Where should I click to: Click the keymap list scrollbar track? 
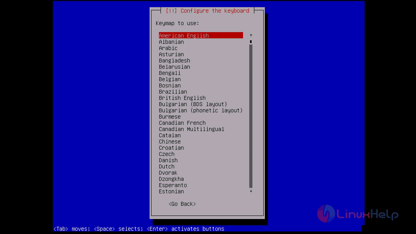(251, 116)
